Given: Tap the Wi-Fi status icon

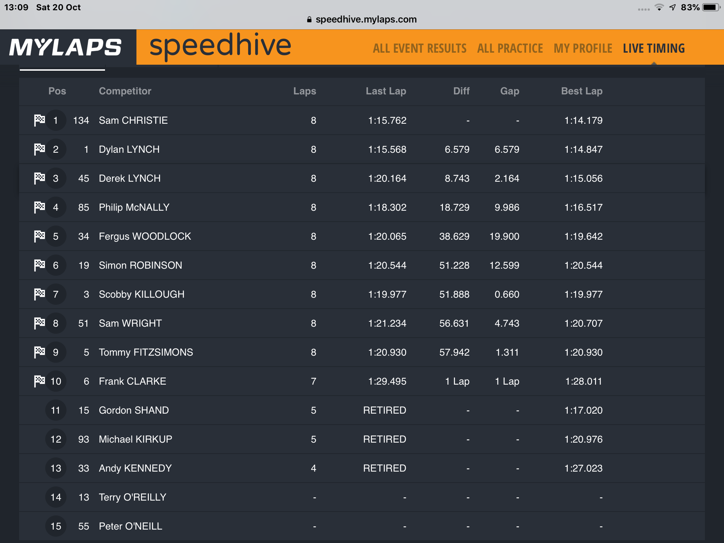Looking at the screenshot, I should click(659, 7).
